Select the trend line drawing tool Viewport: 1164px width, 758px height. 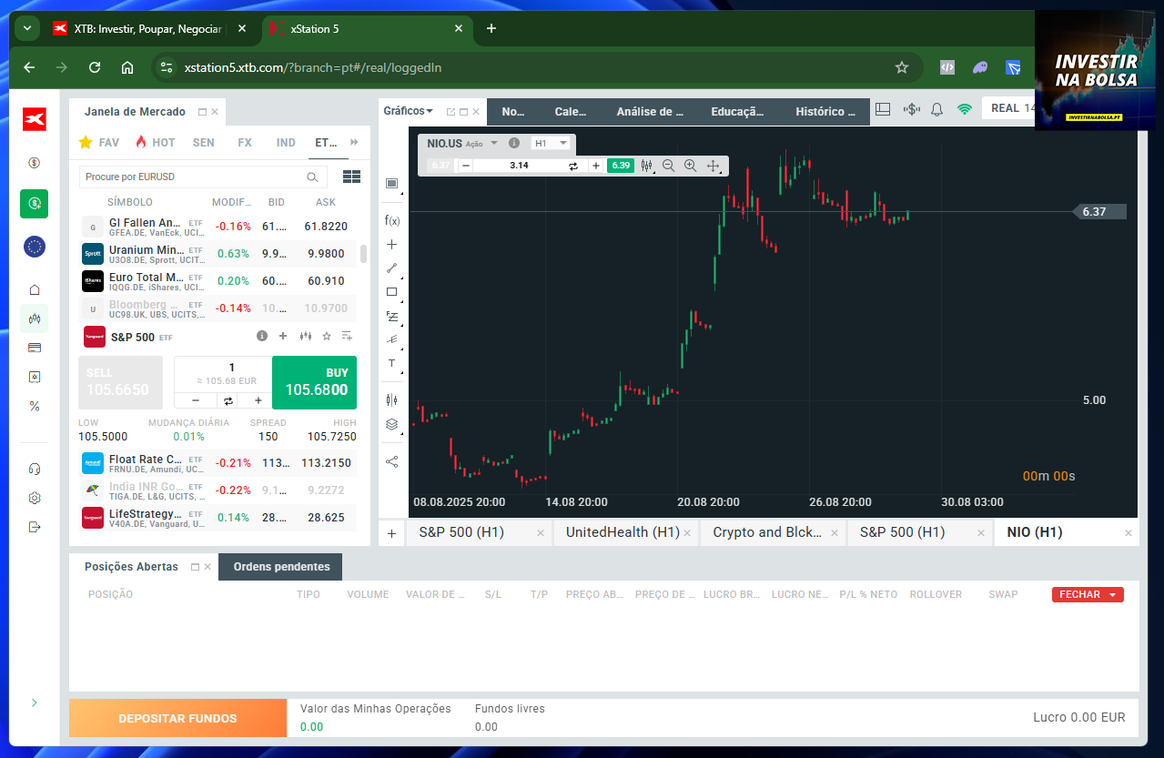(x=392, y=268)
